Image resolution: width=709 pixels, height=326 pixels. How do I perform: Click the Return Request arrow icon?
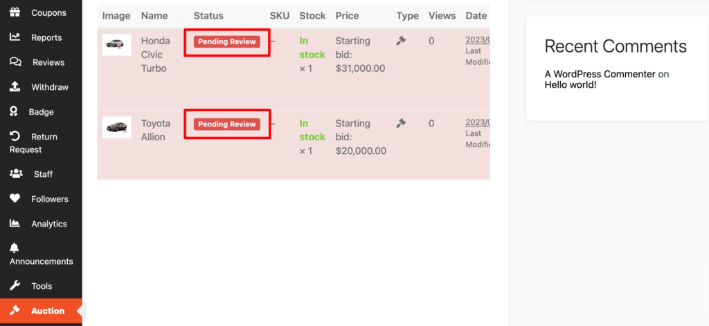tap(15, 137)
